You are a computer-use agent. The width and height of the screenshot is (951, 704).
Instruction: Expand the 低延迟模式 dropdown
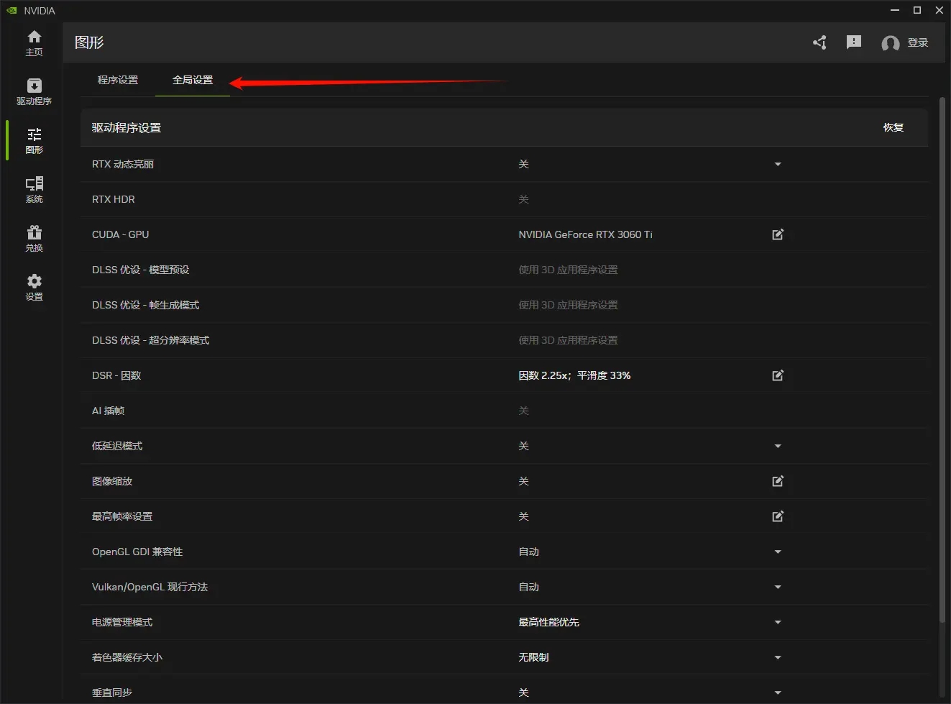coord(778,446)
